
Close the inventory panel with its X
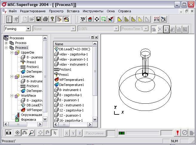[x=96, y=37]
